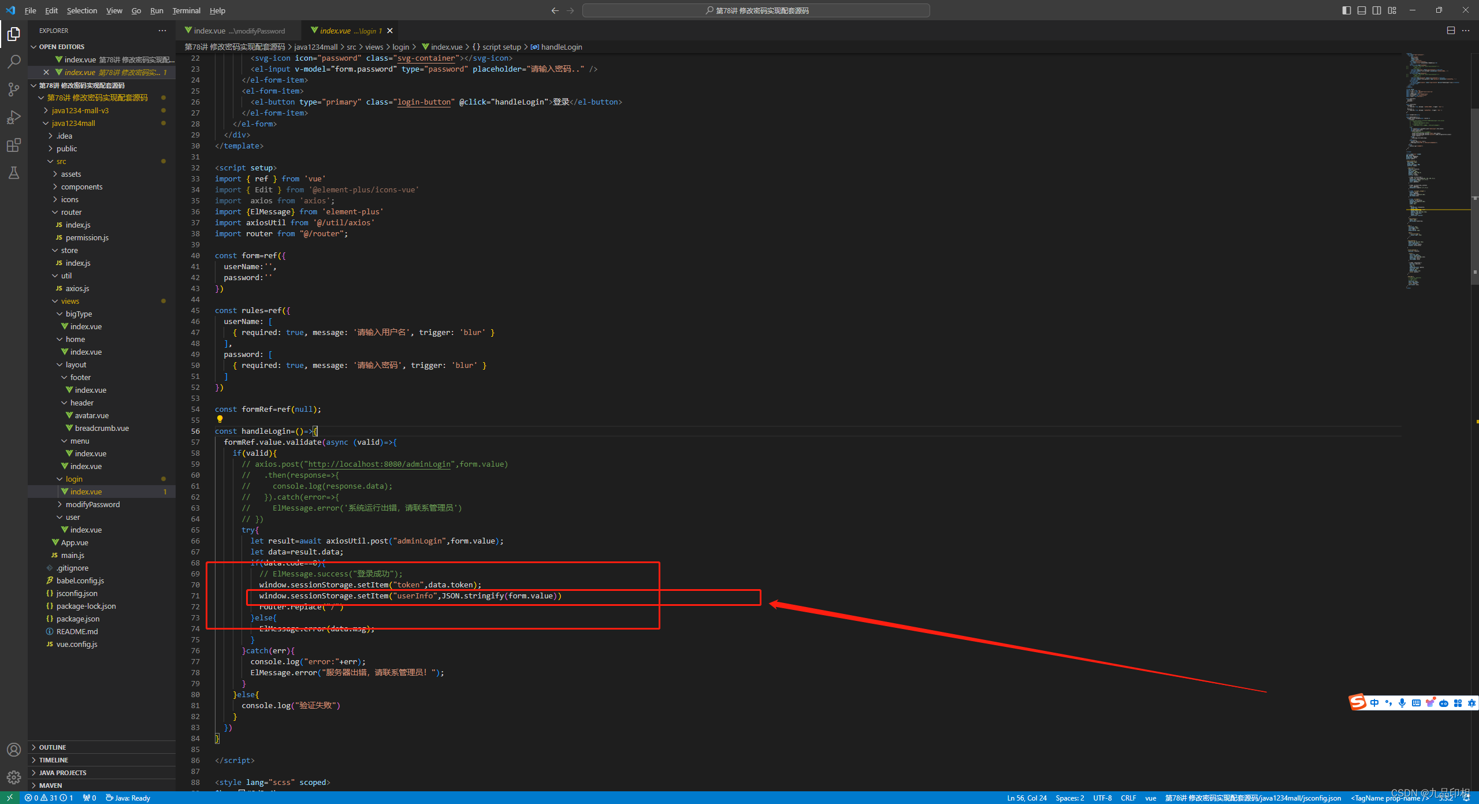Toggle the bottom panel visibility
Screen dimensions: 1479x804
(1362, 10)
